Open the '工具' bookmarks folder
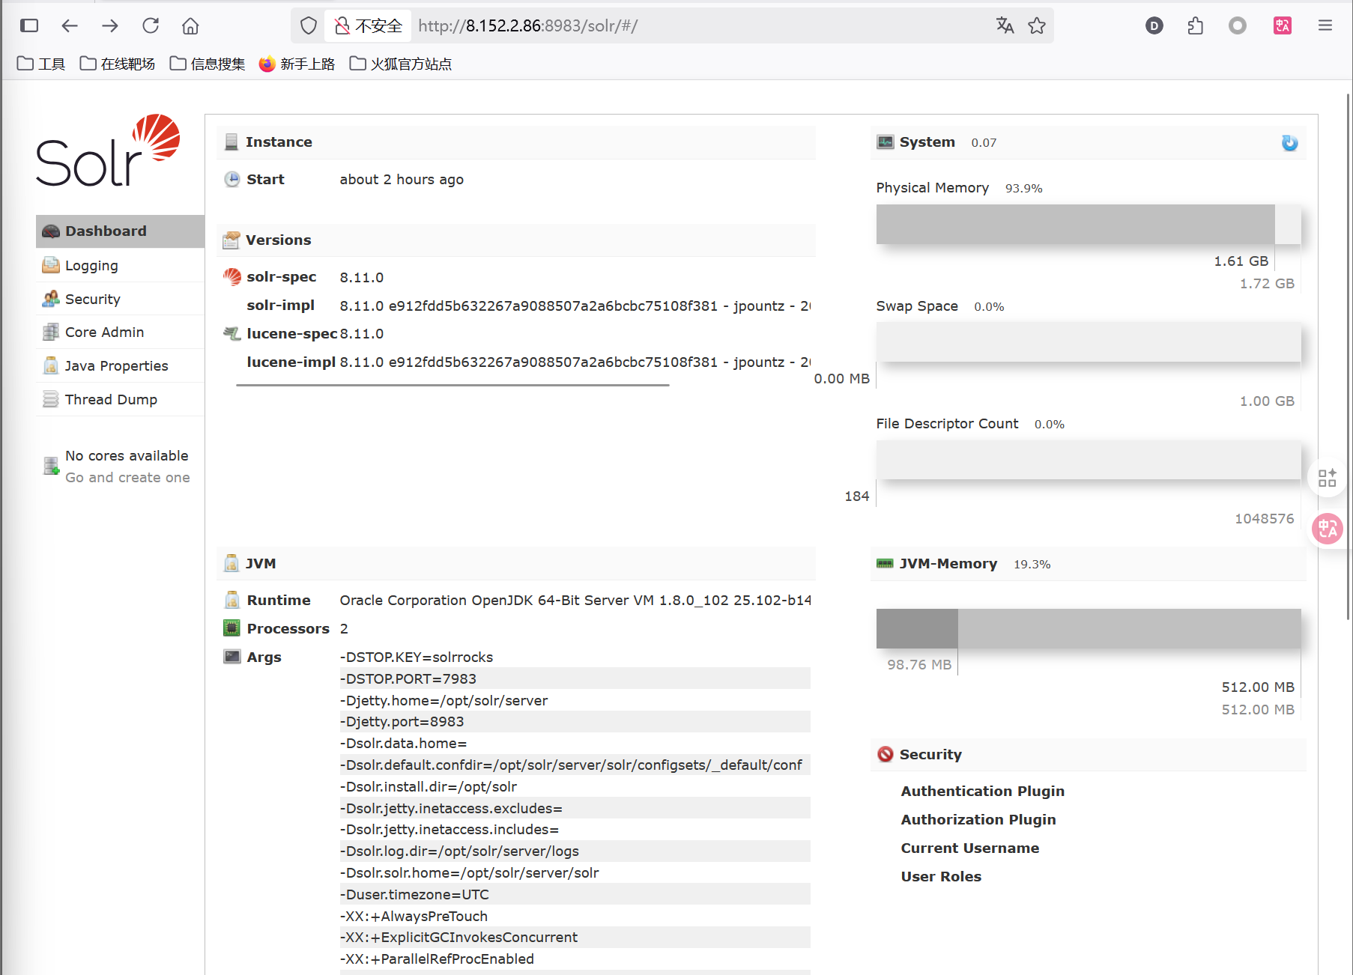Viewport: 1353px width, 975px height. [x=41, y=64]
